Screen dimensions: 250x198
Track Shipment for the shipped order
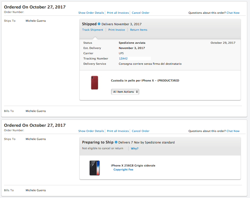[x=92, y=30]
